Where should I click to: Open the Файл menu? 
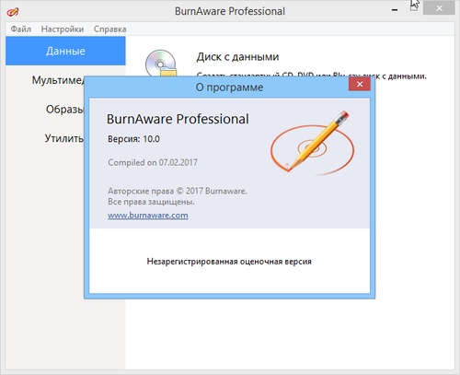pos(21,29)
